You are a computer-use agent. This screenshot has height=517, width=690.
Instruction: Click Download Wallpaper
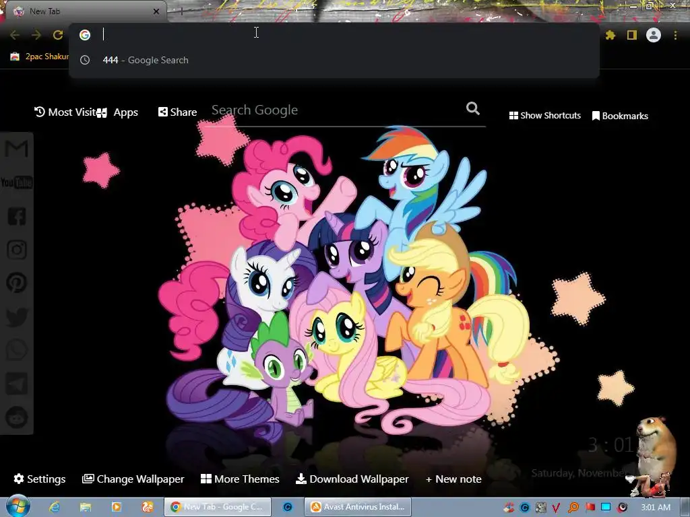[352, 479]
